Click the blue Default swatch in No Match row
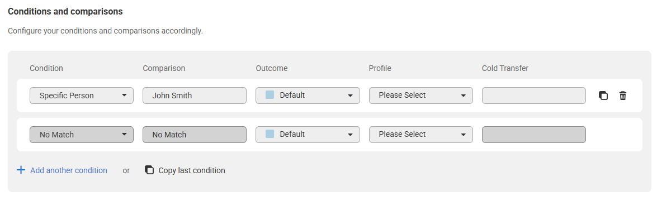Image resolution: width=657 pixels, height=205 pixels. [270, 134]
